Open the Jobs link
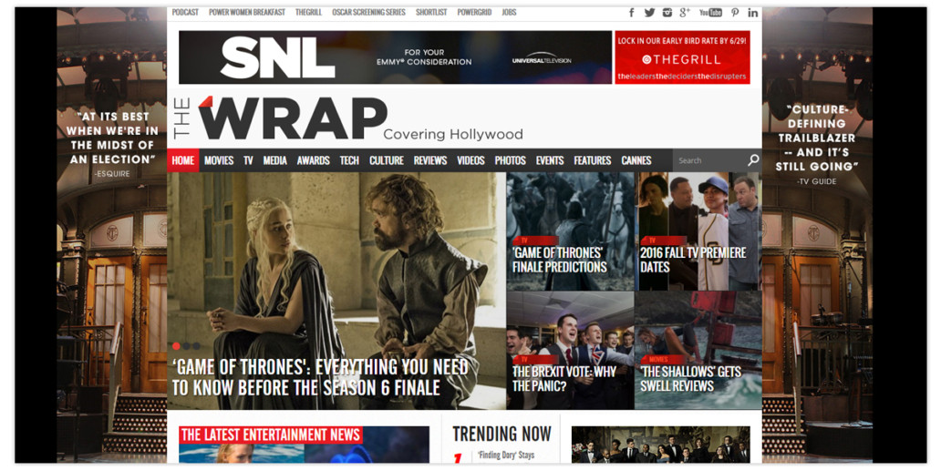Image resolution: width=941 pixels, height=471 pixels. pos(509,12)
